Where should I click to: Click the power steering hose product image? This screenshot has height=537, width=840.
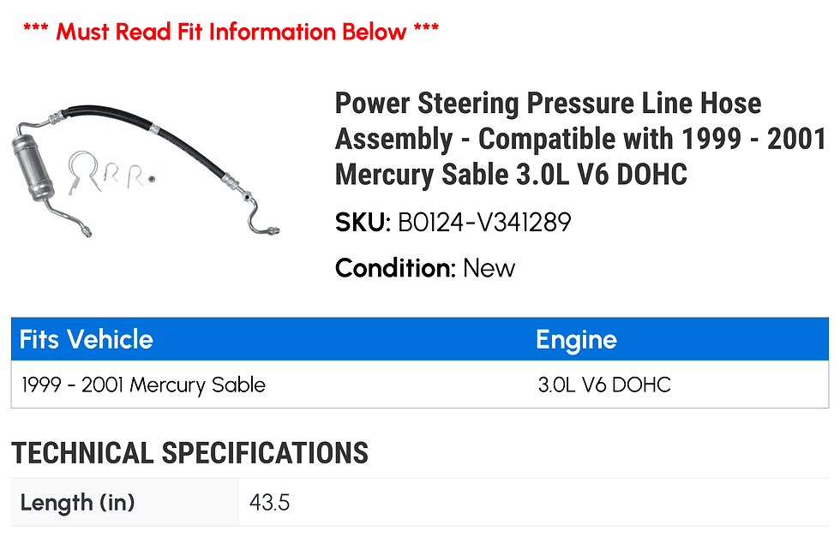point(145,171)
